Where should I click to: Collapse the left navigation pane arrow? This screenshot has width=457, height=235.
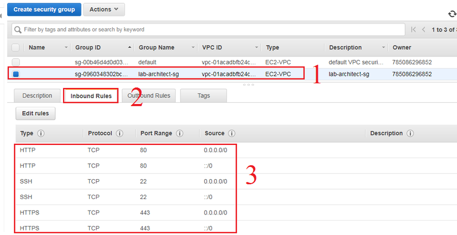(x=1, y=15)
